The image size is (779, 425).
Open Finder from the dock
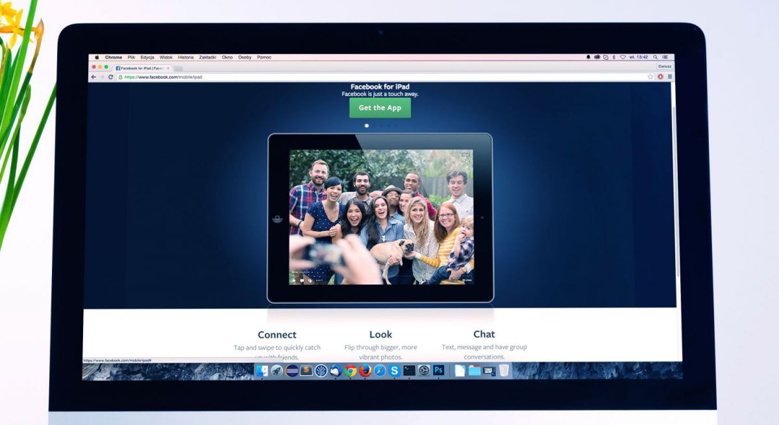point(262,370)
